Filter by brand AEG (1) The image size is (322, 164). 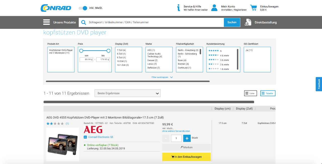pos(151,50)
